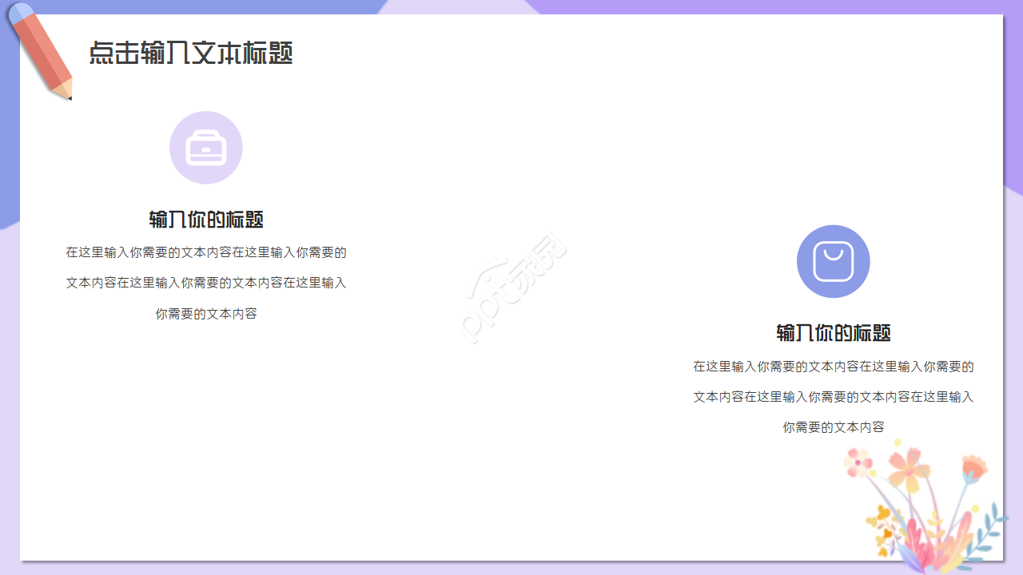
Task: Click the briefcase icon in the lavender circle
Action: (x=205, y=147)
